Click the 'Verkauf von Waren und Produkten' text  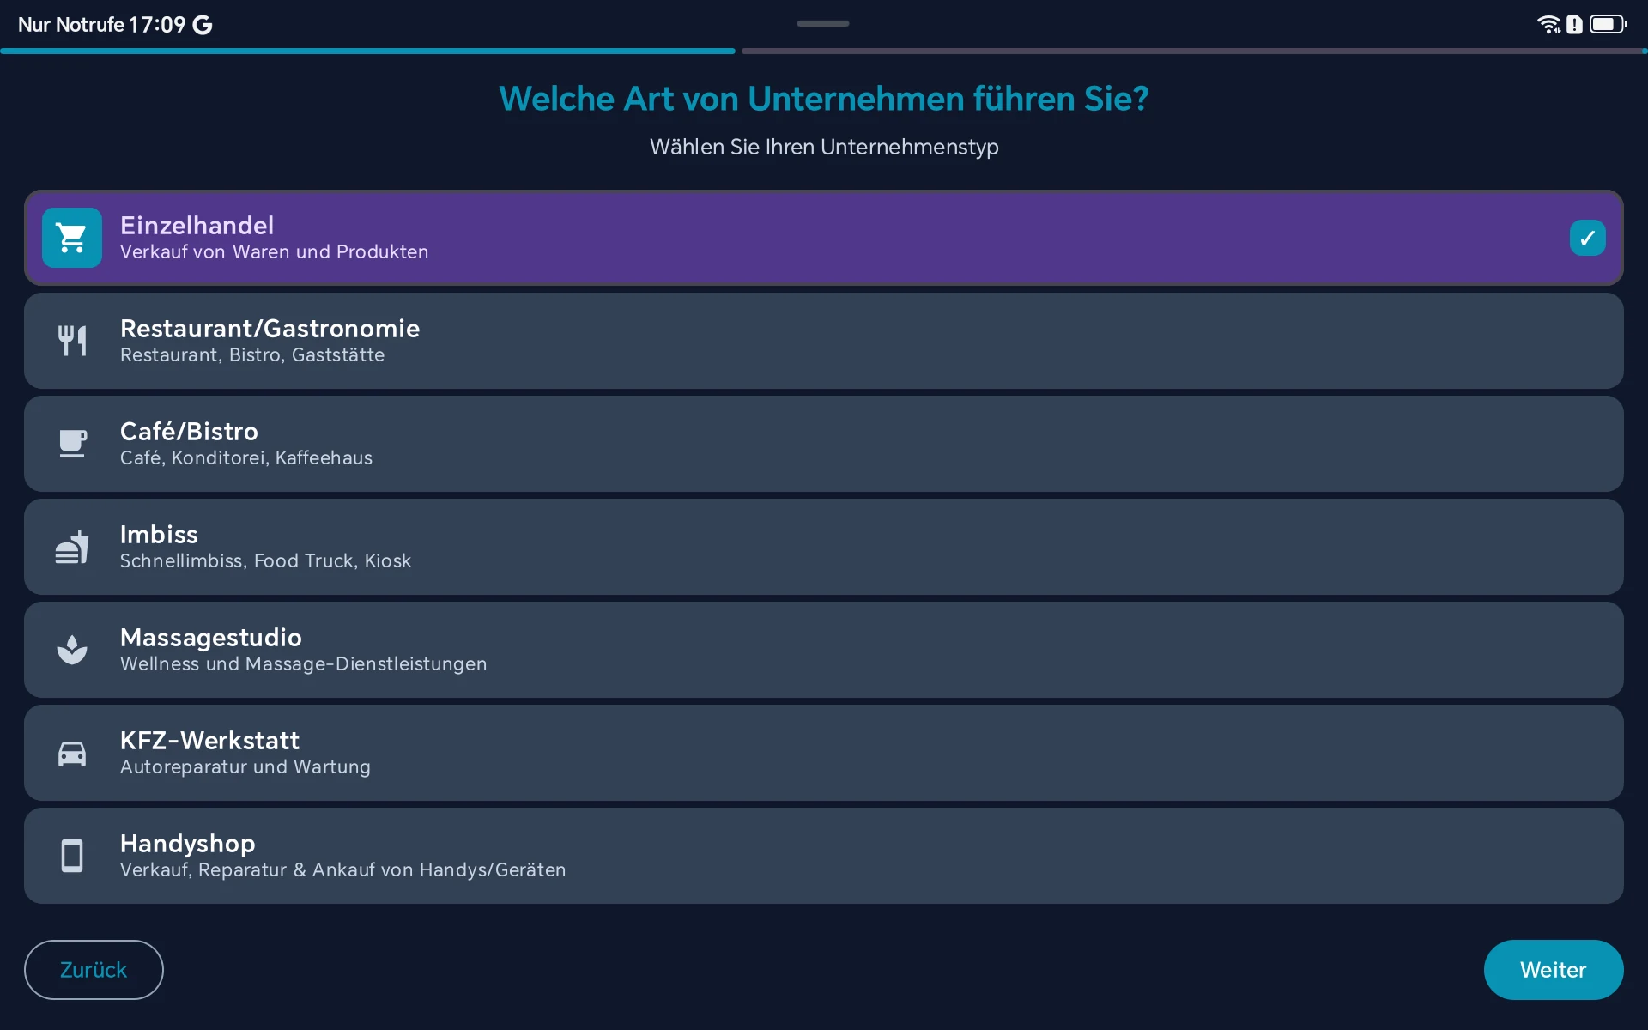(x=274, y=252)
